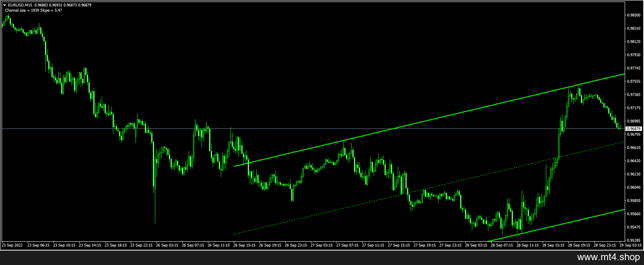Click the 0.98310 price scale label
This screenshot has width=644, height=265.
click(634, 29)
